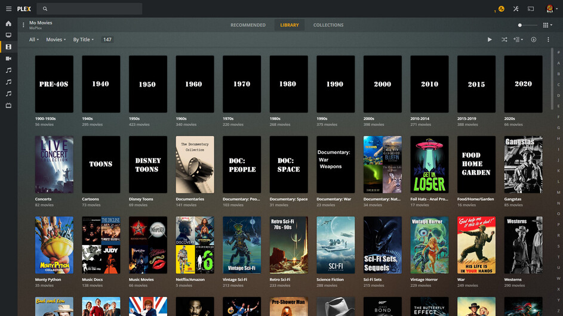Open the 1960 collection poster
563x316 pixels.
click(x=195, y=84)
